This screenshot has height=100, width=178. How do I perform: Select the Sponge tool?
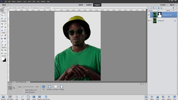[x=5, y=30]
